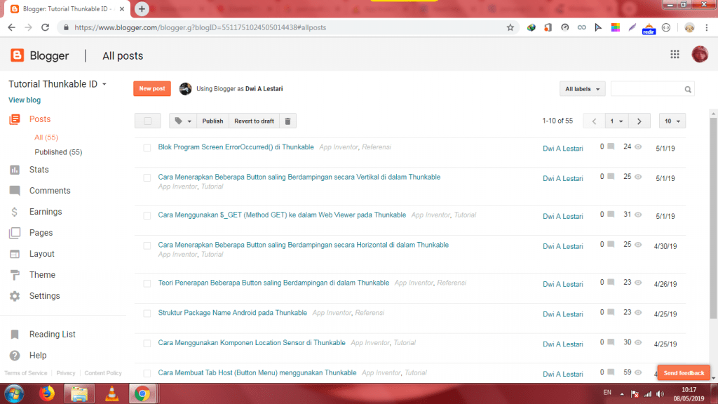Expand the Tutorial Thunkable ID blog dropdown
The width and height of the screenshot is (718, 404).
tap(104, 84)
